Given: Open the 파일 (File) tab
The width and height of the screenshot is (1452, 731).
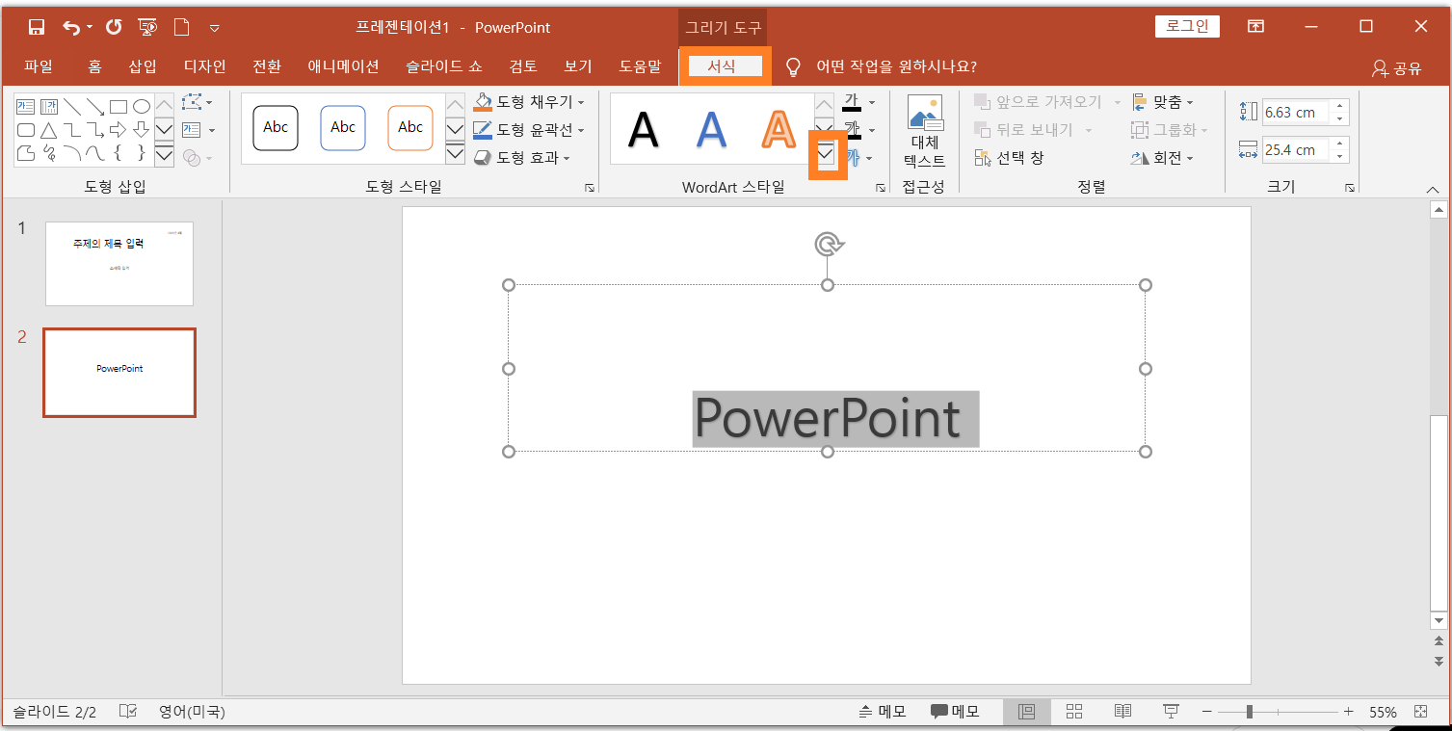Looking at the screenshot, I should [39, 66].
